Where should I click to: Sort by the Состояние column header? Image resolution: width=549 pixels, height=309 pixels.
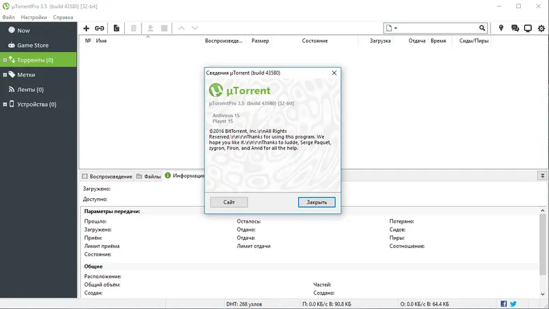click(315, 40)
